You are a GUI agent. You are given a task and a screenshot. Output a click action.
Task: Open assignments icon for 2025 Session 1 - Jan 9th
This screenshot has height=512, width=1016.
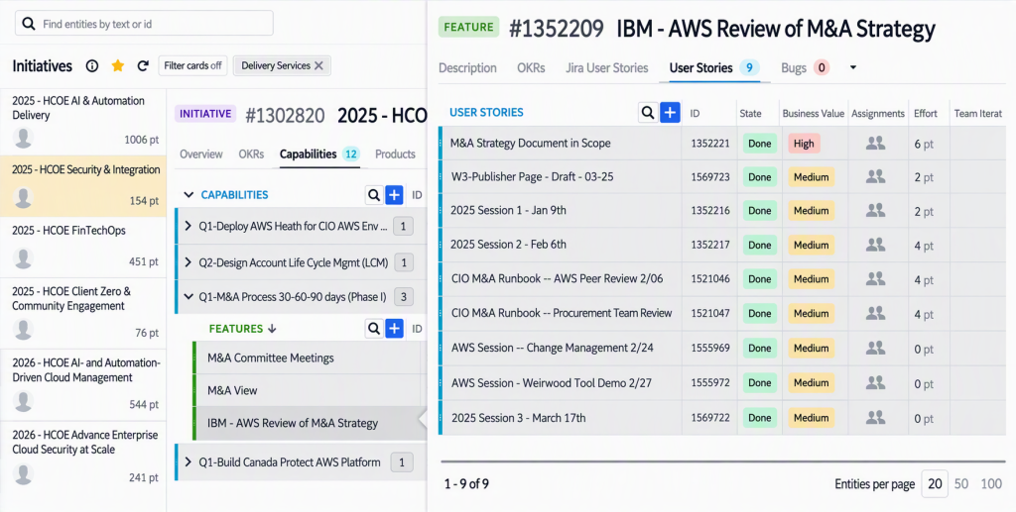[875, 210]
